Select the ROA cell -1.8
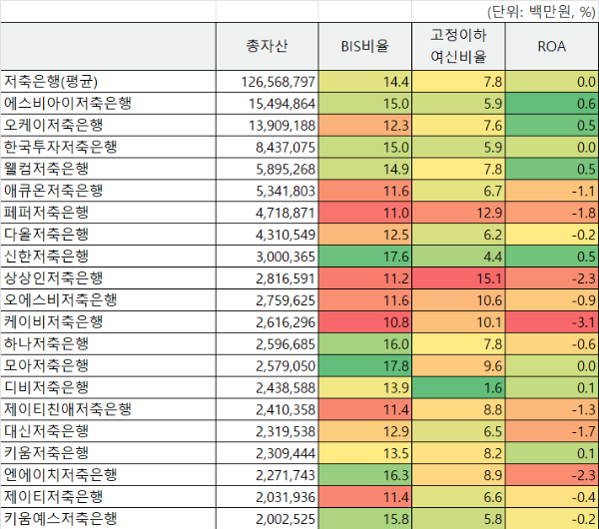Image resolution: width=599 pixels, height=529 pixels. tap(552, 212)
